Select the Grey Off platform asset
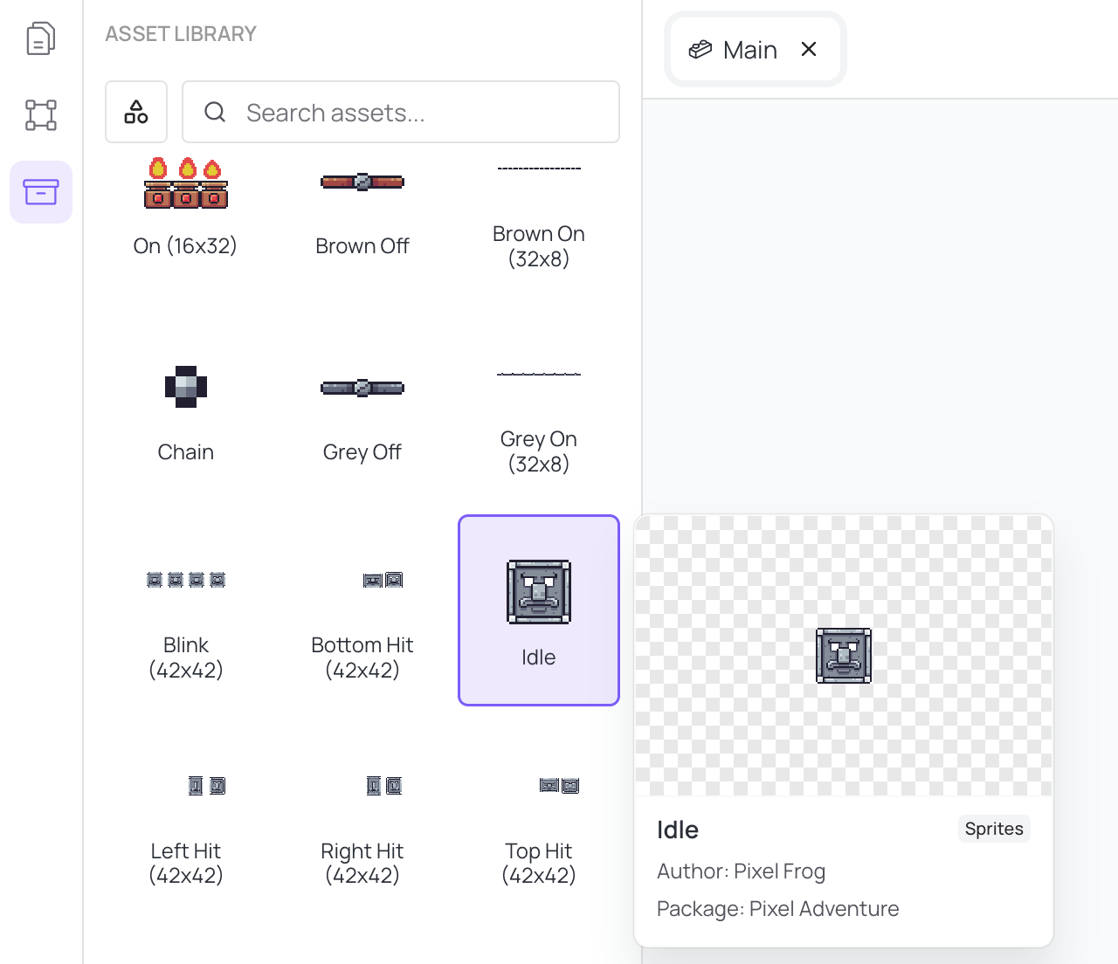The width and height of the screenshot is (1118, 964). click(x=362, y=410)
